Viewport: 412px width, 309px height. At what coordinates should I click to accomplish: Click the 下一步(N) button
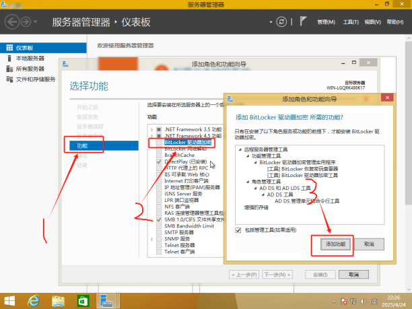coord(277,275)
